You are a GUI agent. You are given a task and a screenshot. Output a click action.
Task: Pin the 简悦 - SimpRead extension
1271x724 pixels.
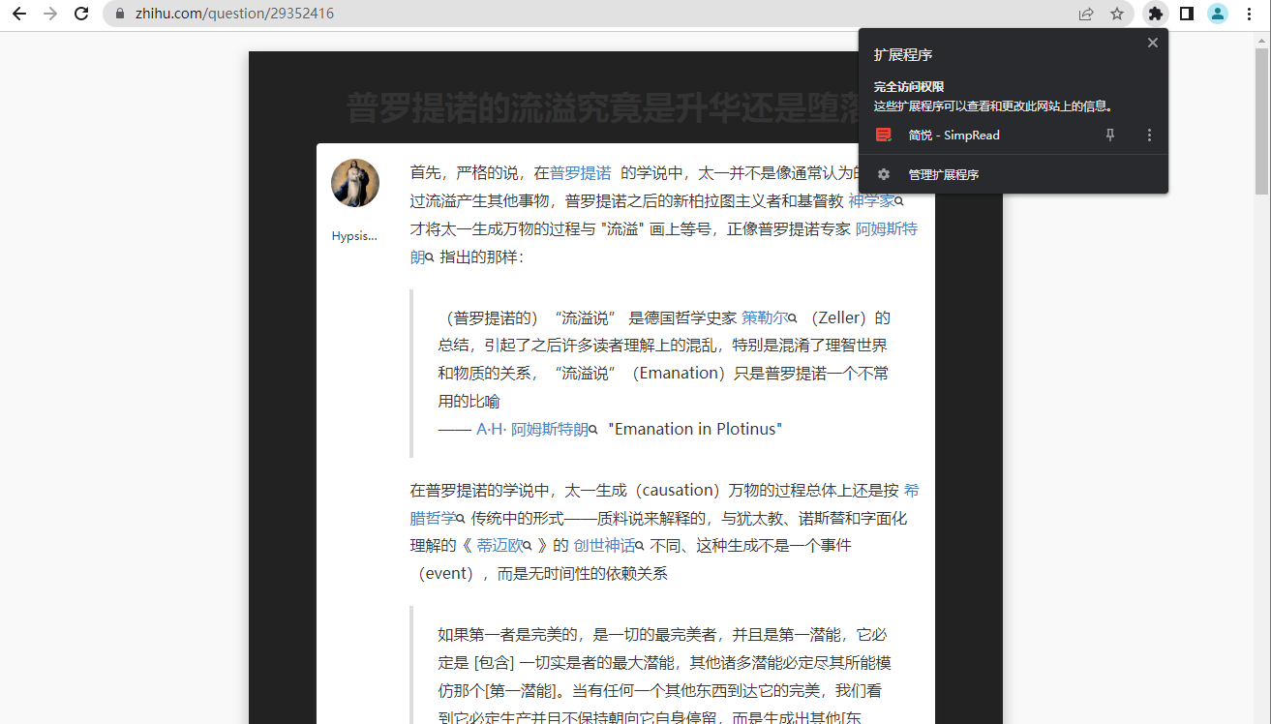[x=1110, y=136]
